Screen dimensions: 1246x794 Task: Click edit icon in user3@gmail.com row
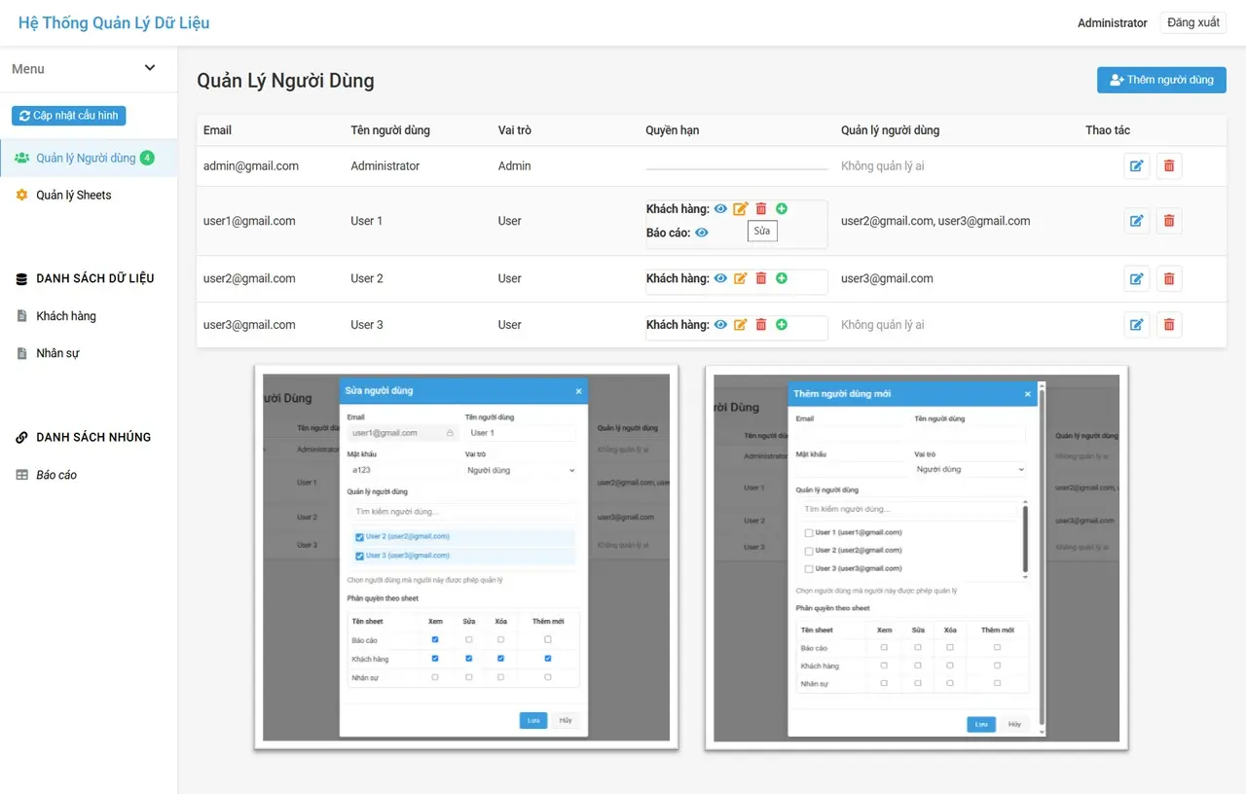1136,325
